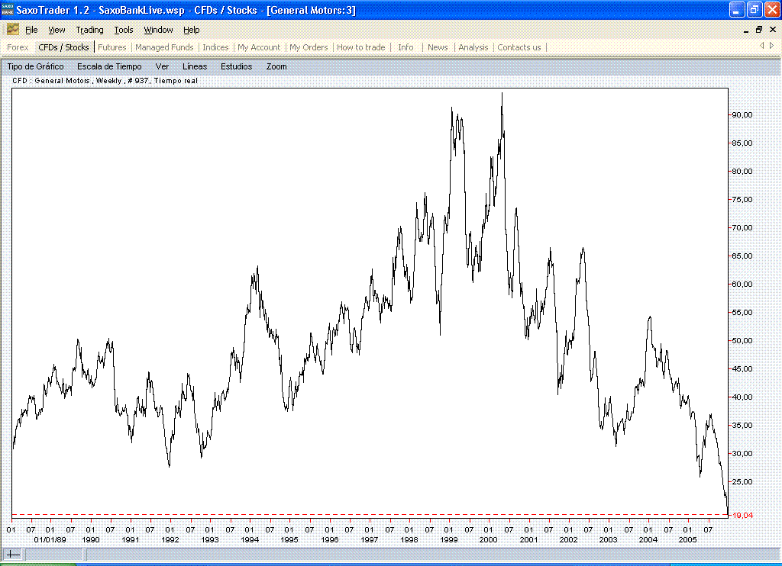Open the Contacts us tab
Image resolution: width=782 pixels, height=566 pixels.
519,47
